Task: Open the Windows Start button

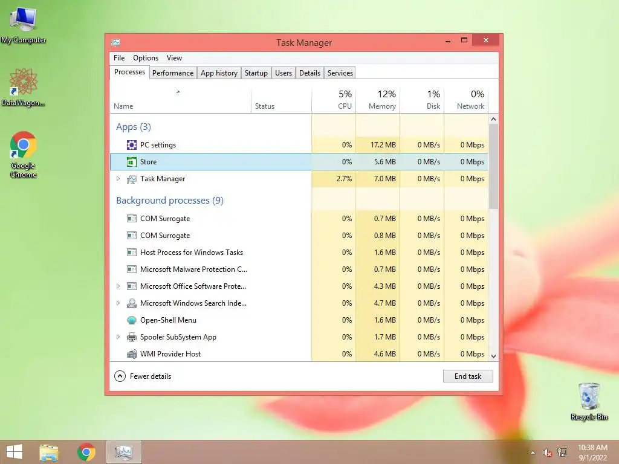Action: [x=15, y=452]
